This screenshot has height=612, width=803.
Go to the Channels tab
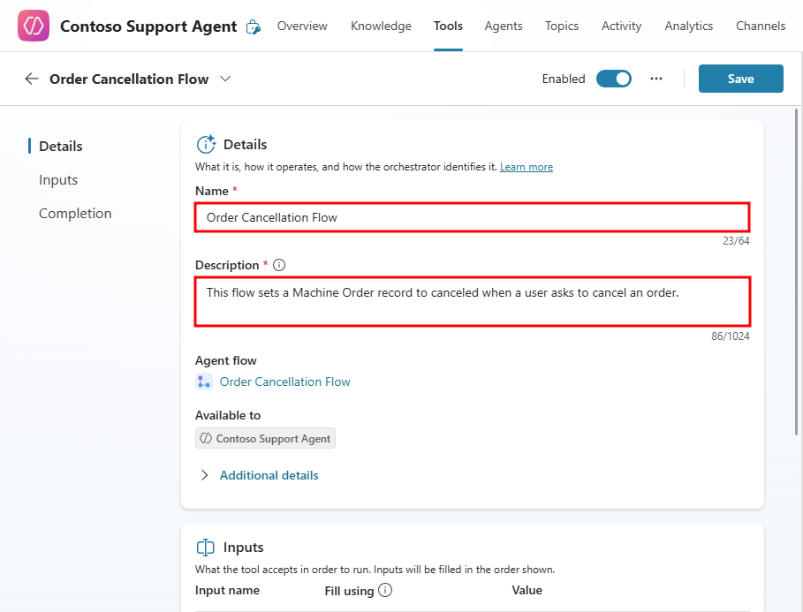click(x=761, y=26)
